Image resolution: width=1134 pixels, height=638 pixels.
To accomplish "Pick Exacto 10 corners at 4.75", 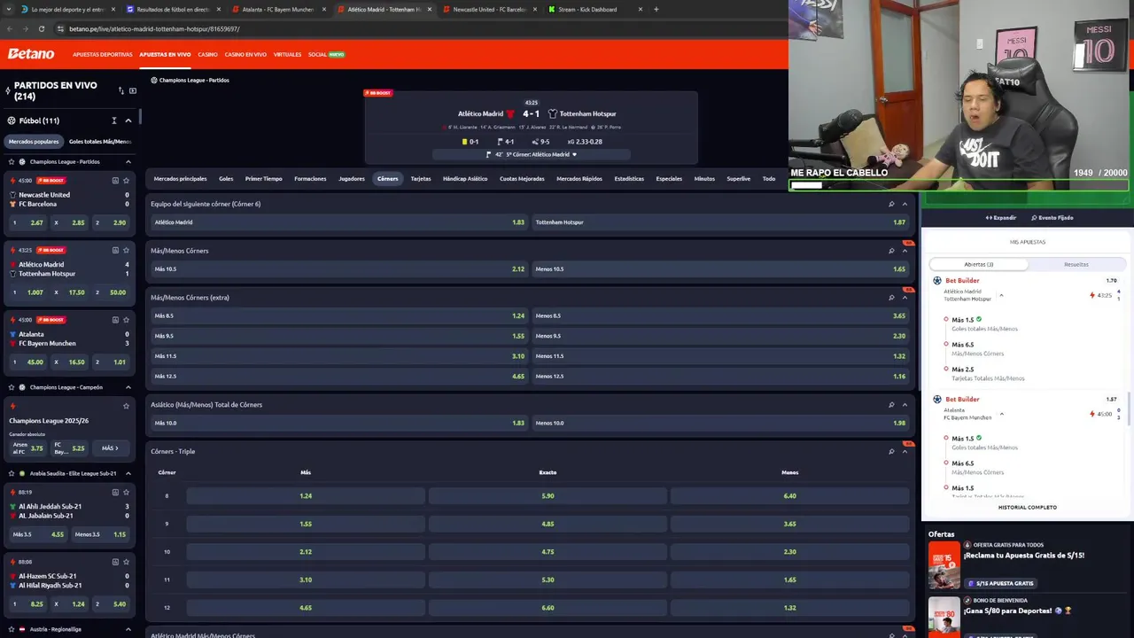I will point(548,552).
